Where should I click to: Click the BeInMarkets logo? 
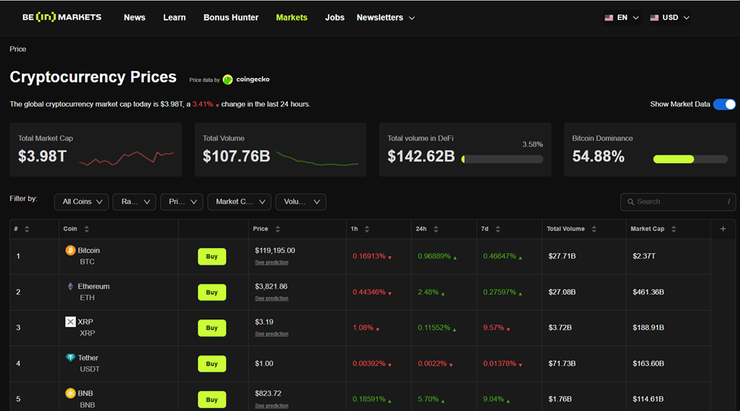[x=61, y=17]
